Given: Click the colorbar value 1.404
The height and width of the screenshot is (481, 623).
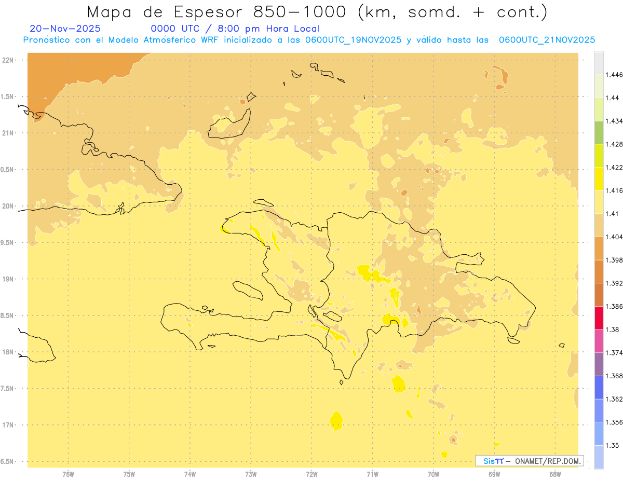Looking at the screenshot, I should (614, 237).
